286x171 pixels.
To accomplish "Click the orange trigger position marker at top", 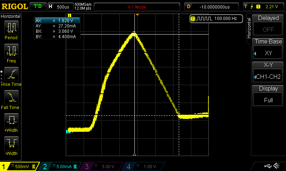I will tap(137, 15).
